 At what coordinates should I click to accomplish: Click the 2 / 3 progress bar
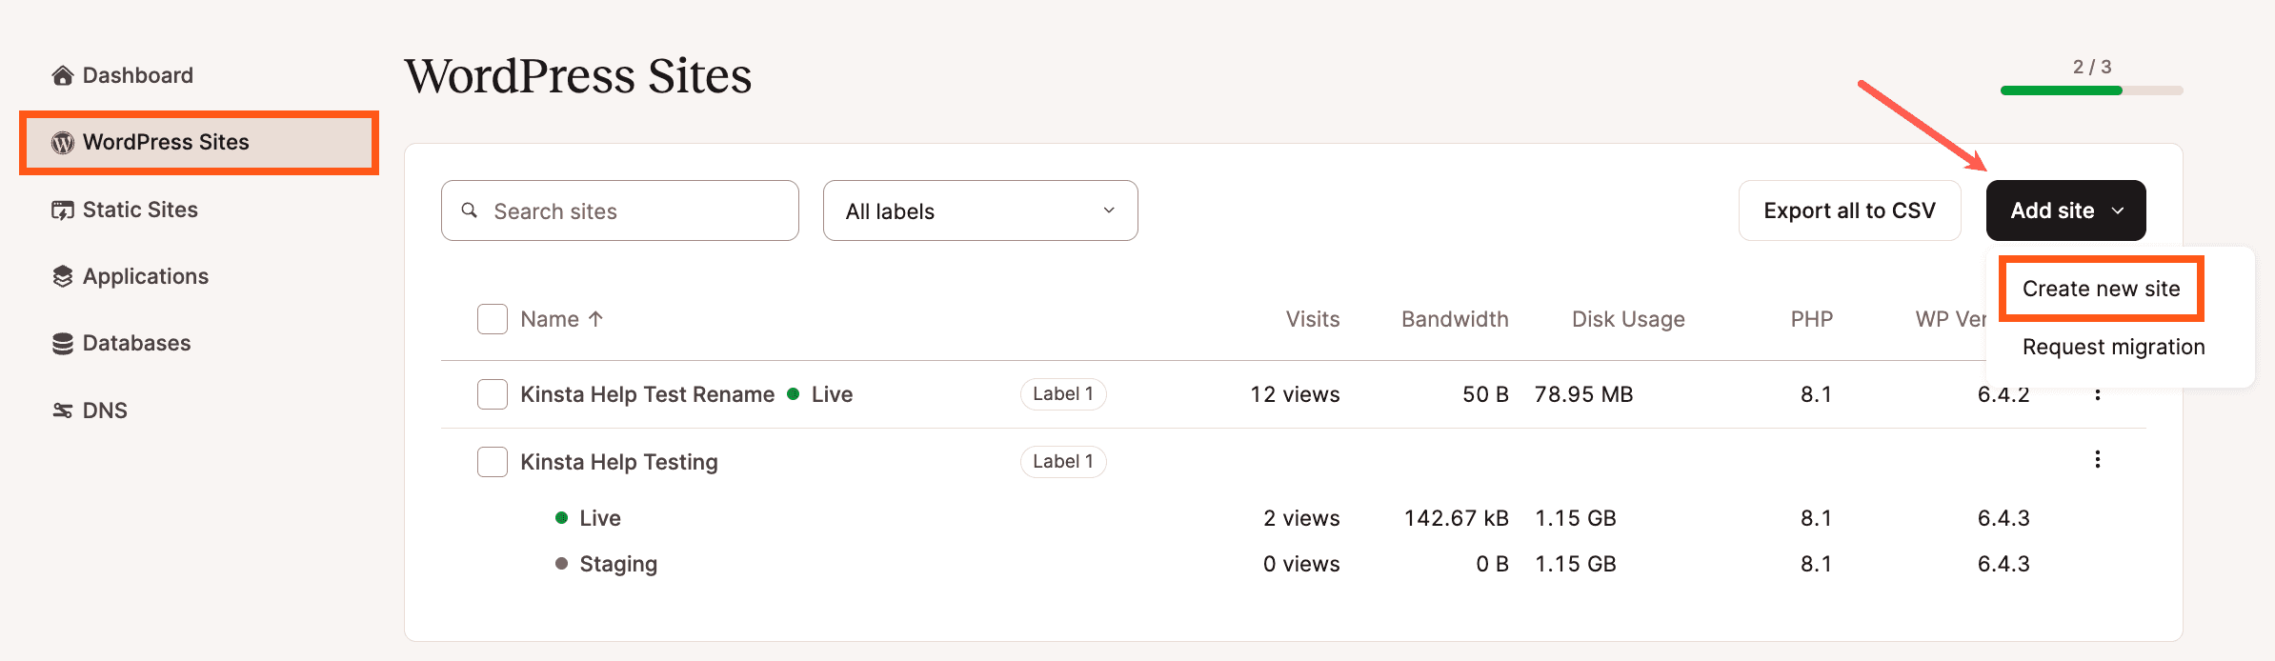click(2091, 90)
